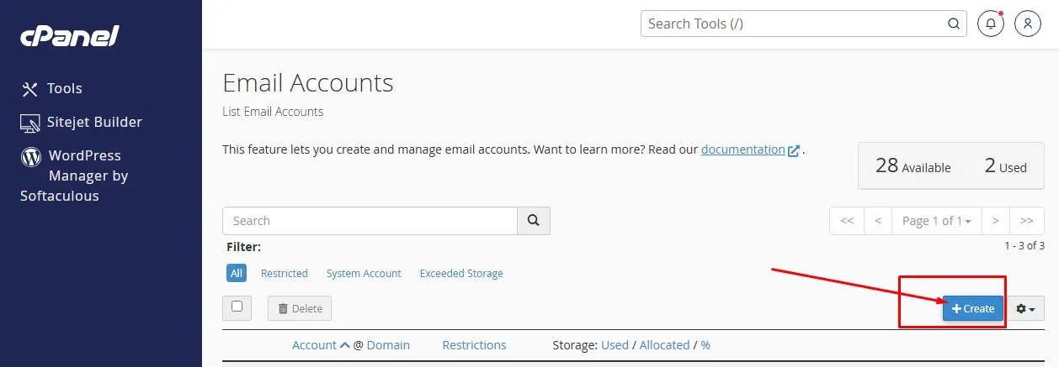Go to previous page with < button

click(x=878, y=221)
